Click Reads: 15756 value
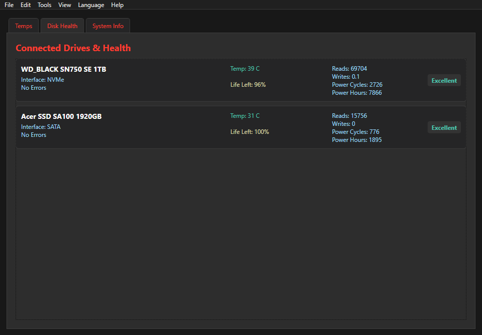The image size is (482, 335). [349, 116]
